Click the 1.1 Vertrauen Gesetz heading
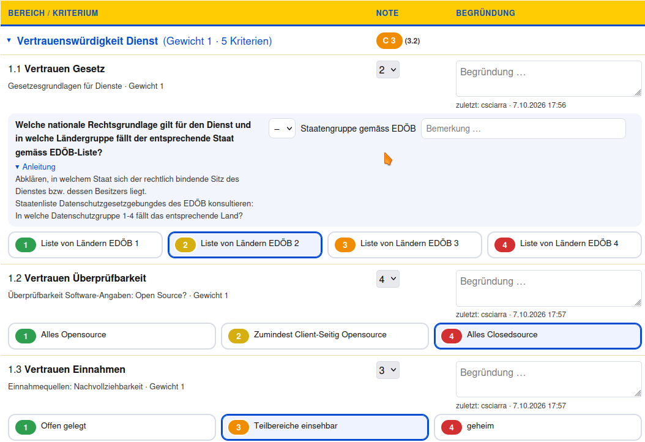 [x=56, y=69]
